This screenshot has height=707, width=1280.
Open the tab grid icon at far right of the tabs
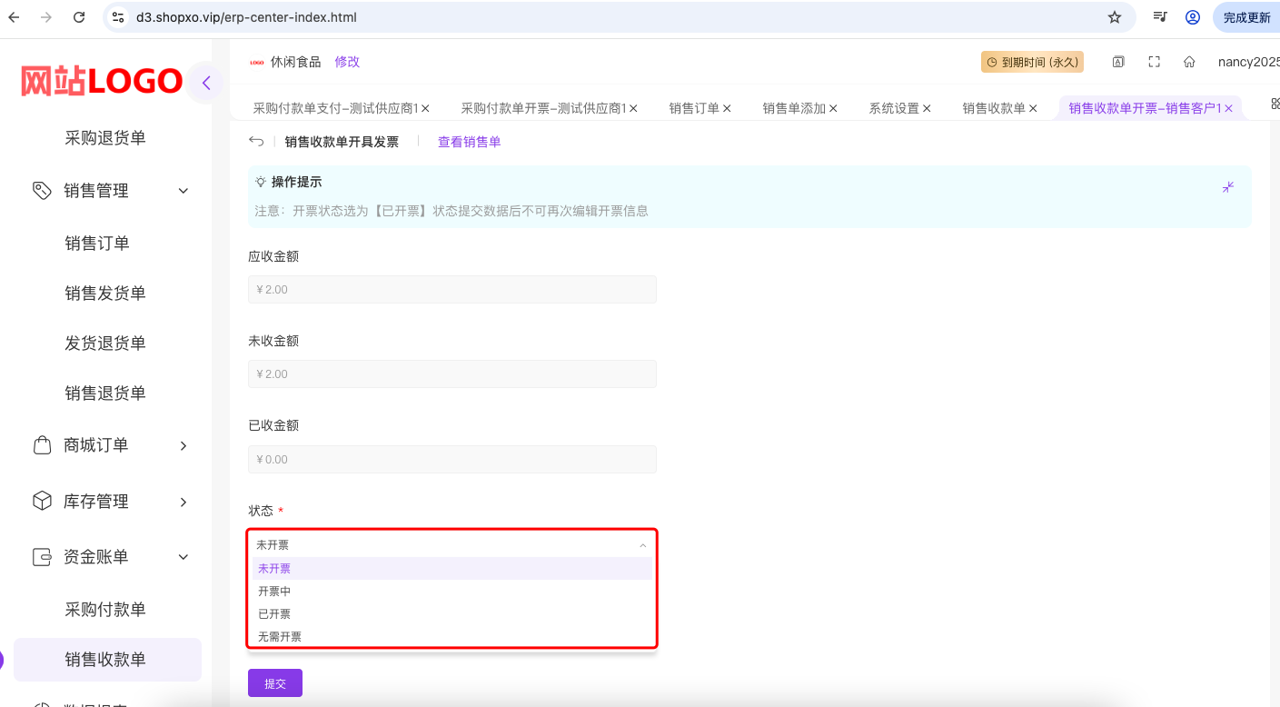[1275, 104]
